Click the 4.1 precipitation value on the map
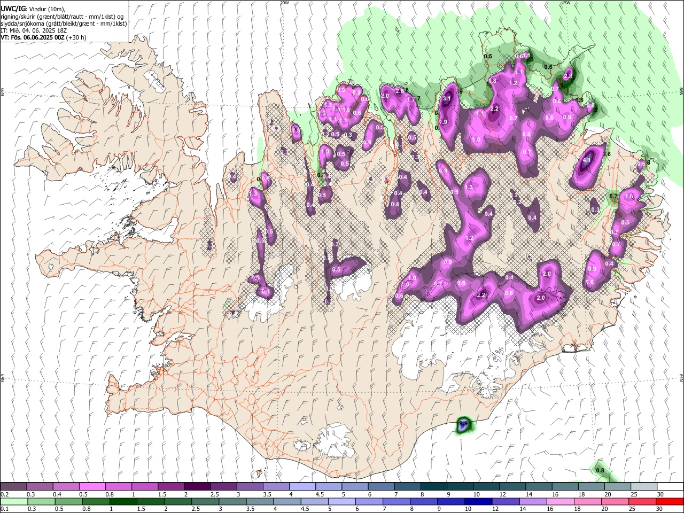The height and width of the screenshot is (513, 684). (586, 160)
